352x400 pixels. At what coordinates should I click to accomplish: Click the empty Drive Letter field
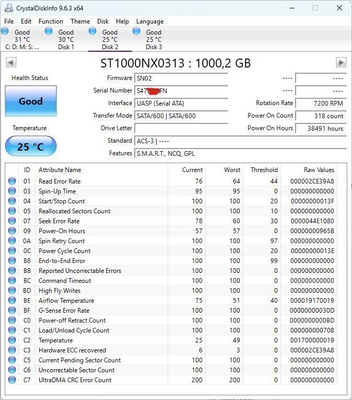point(181,128)
